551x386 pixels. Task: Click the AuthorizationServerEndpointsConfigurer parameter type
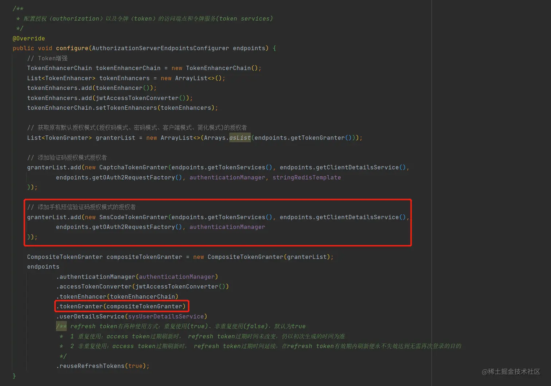coord(161,48)
